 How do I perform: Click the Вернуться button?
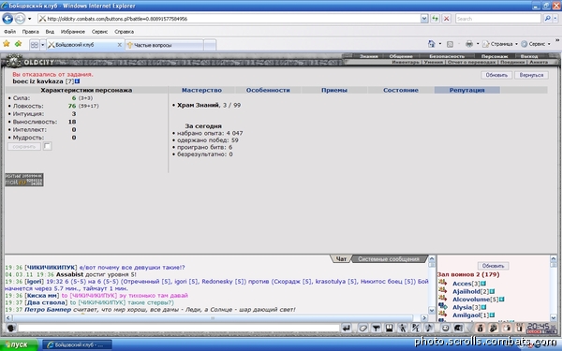[x=531, y=75]
